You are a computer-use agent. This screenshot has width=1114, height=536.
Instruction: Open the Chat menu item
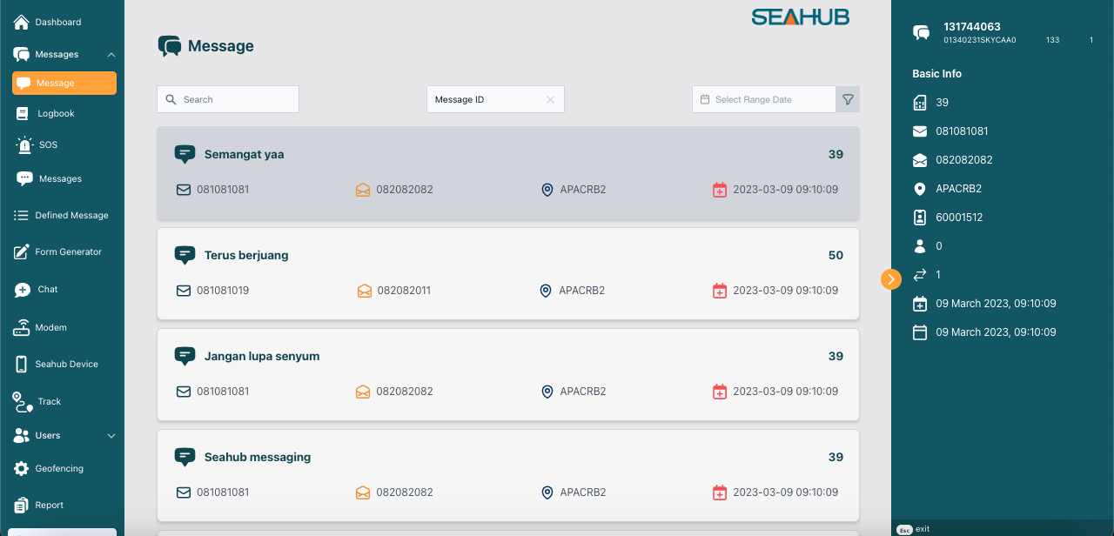point(47,290)
